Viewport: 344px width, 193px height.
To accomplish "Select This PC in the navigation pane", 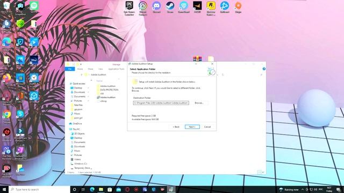I will [x=75, y=129].
